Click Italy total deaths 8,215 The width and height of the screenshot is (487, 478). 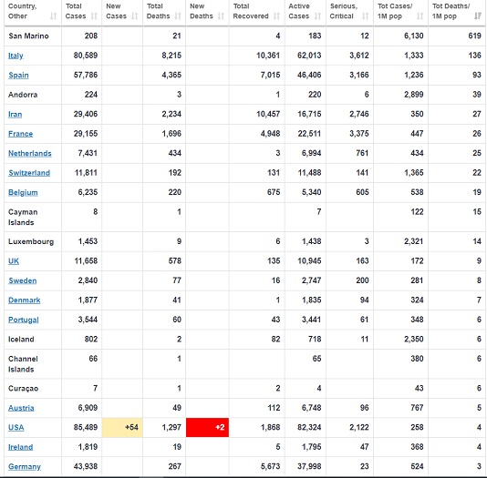coord(171,56)
